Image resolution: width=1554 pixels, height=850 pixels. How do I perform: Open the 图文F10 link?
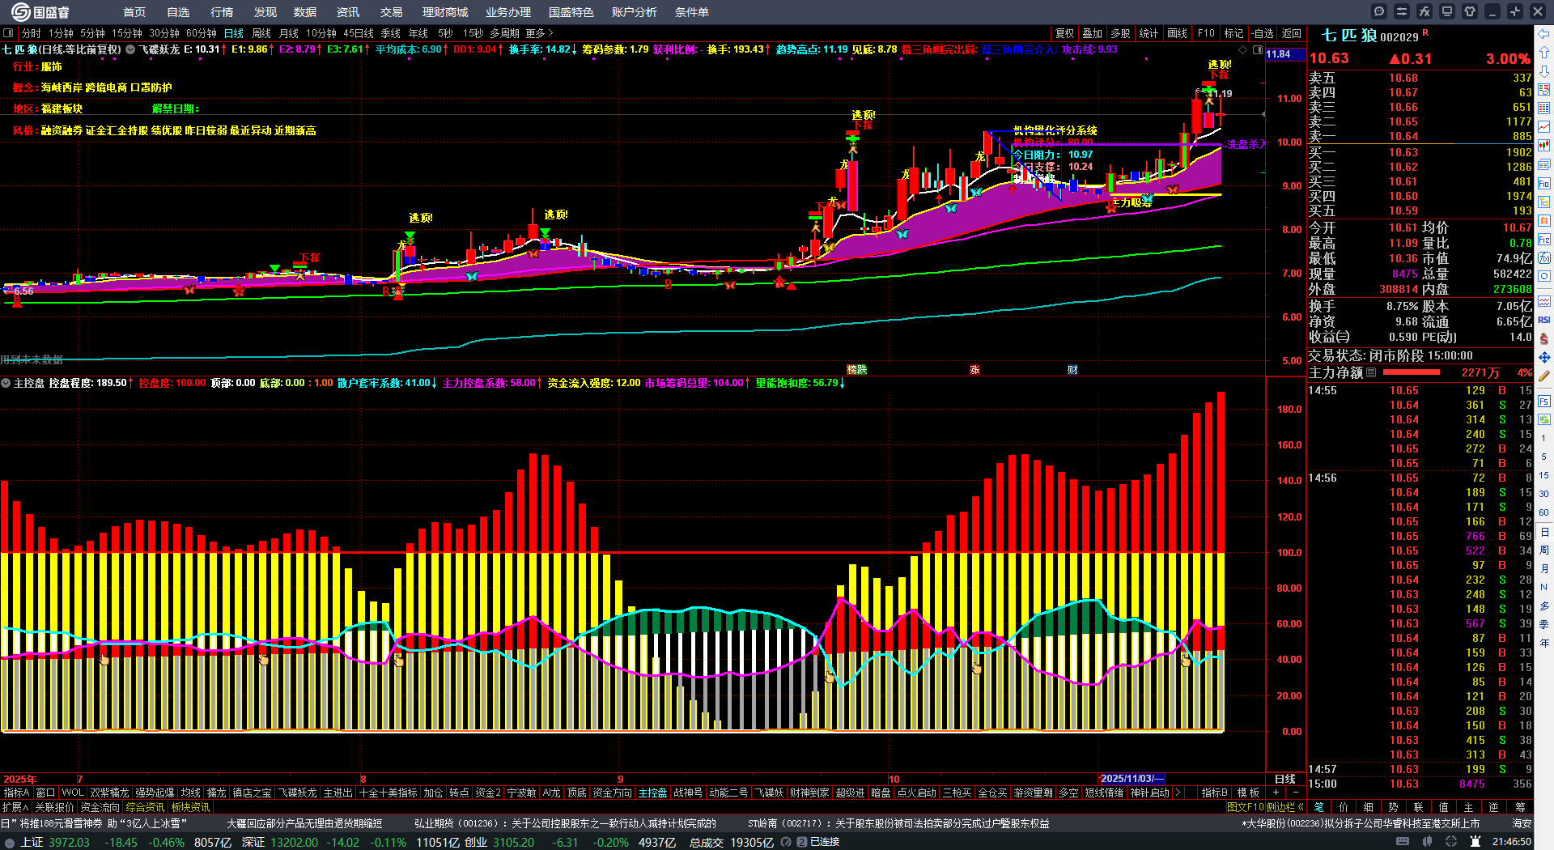1246,807
